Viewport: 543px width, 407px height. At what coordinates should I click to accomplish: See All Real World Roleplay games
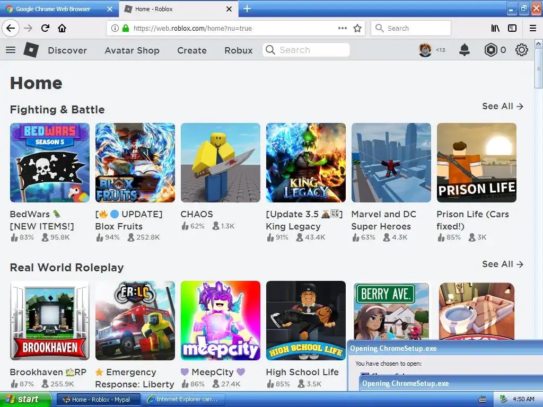point(503,264)
